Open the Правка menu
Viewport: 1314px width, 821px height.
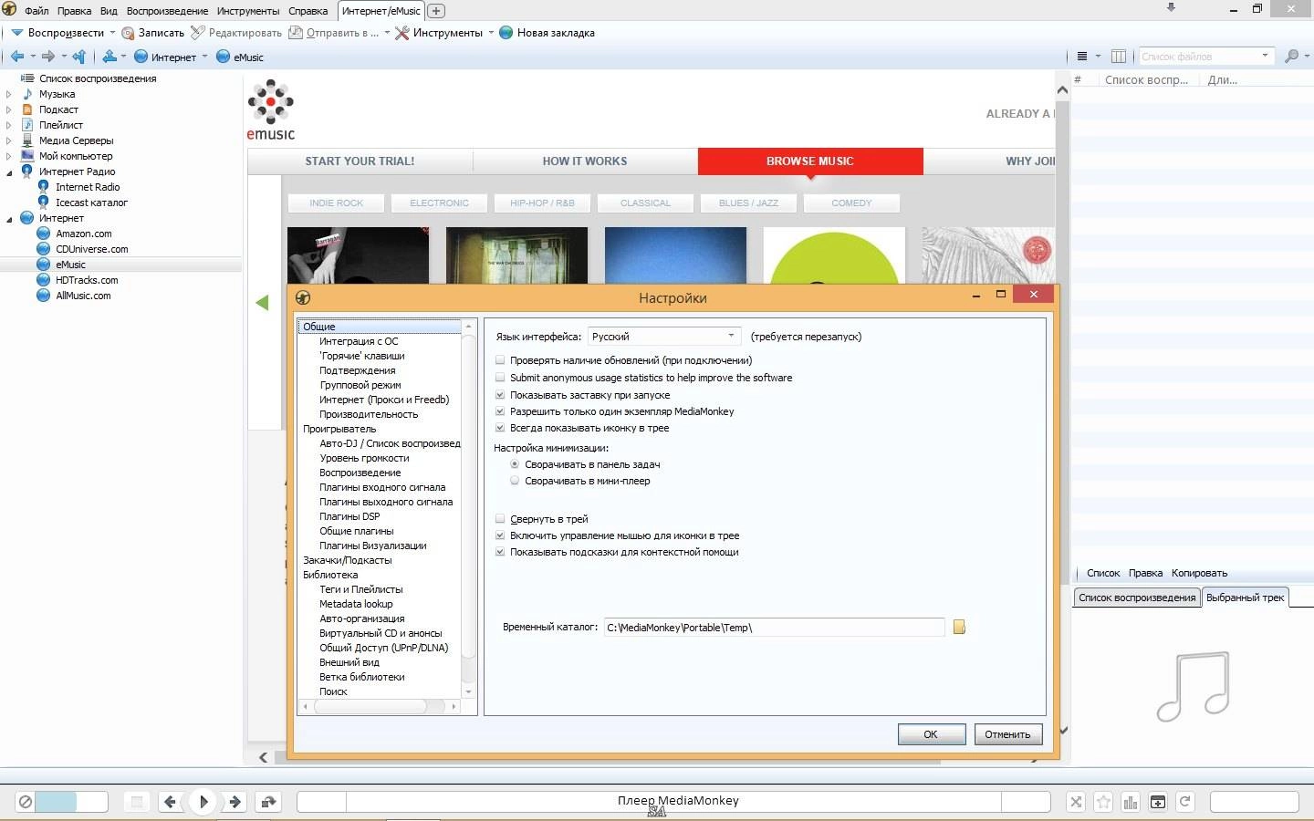[74, 11]
